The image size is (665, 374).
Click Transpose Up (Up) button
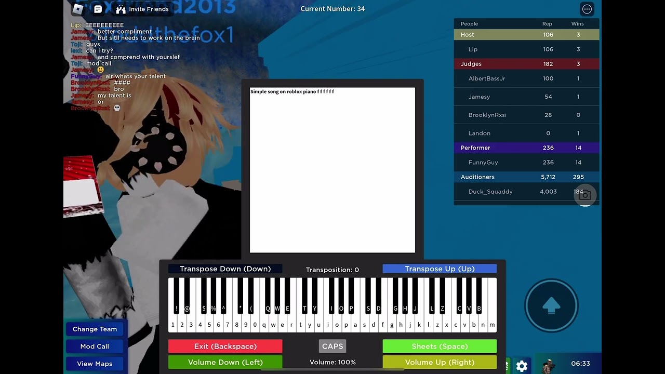tap(440, 269)
